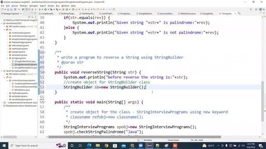Select StringBufferDemo.java in Package Explorer

(25, 61)
